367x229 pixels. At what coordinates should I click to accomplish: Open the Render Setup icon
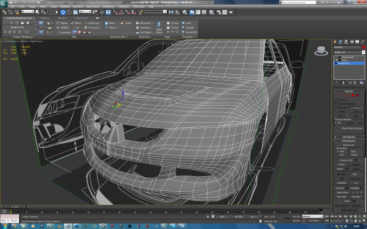pyautogui.click(x=219, y=12)
